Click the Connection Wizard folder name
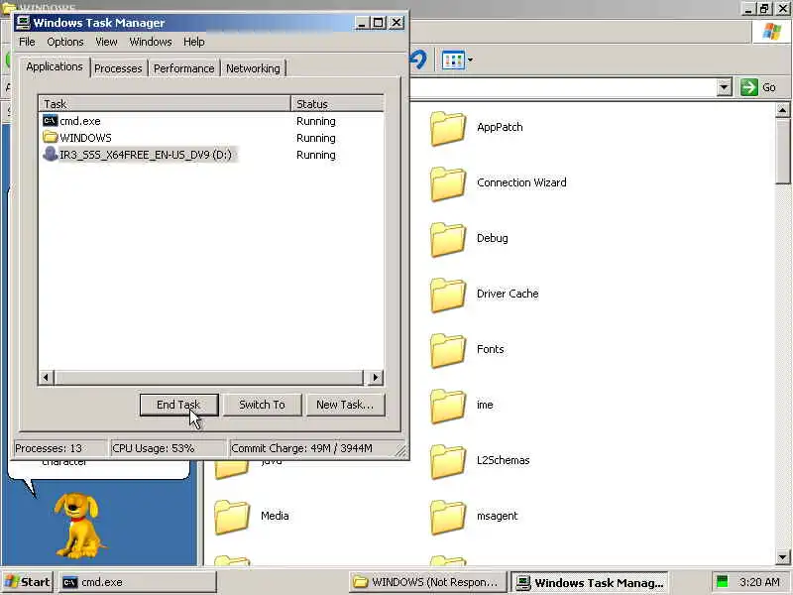Screen dimensions: 793x595 (521, 182)
